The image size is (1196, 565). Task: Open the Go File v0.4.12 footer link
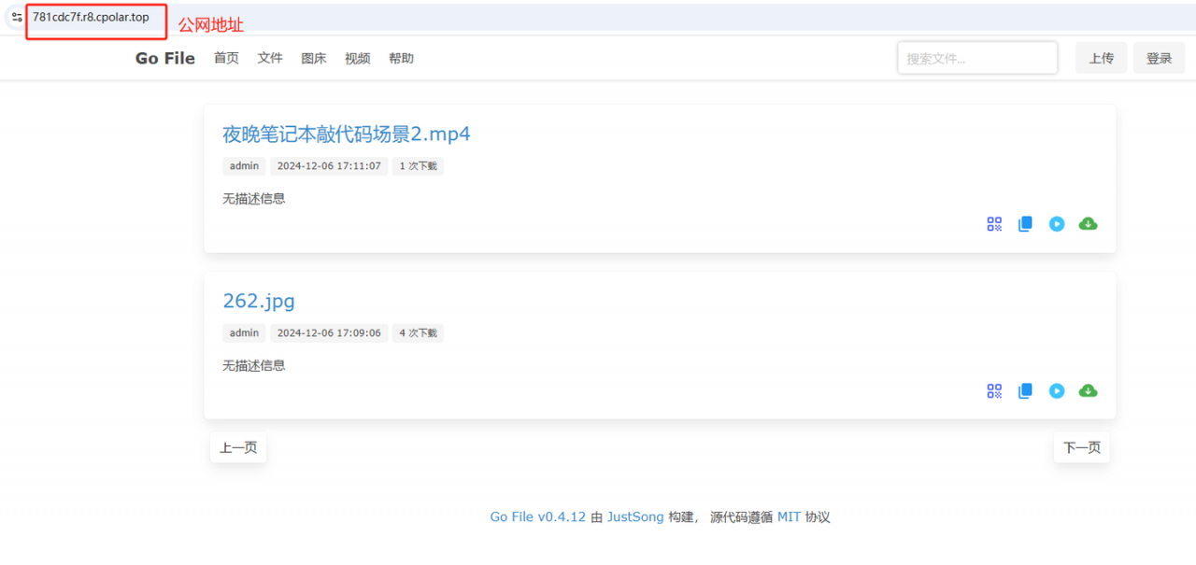(538, 516)
